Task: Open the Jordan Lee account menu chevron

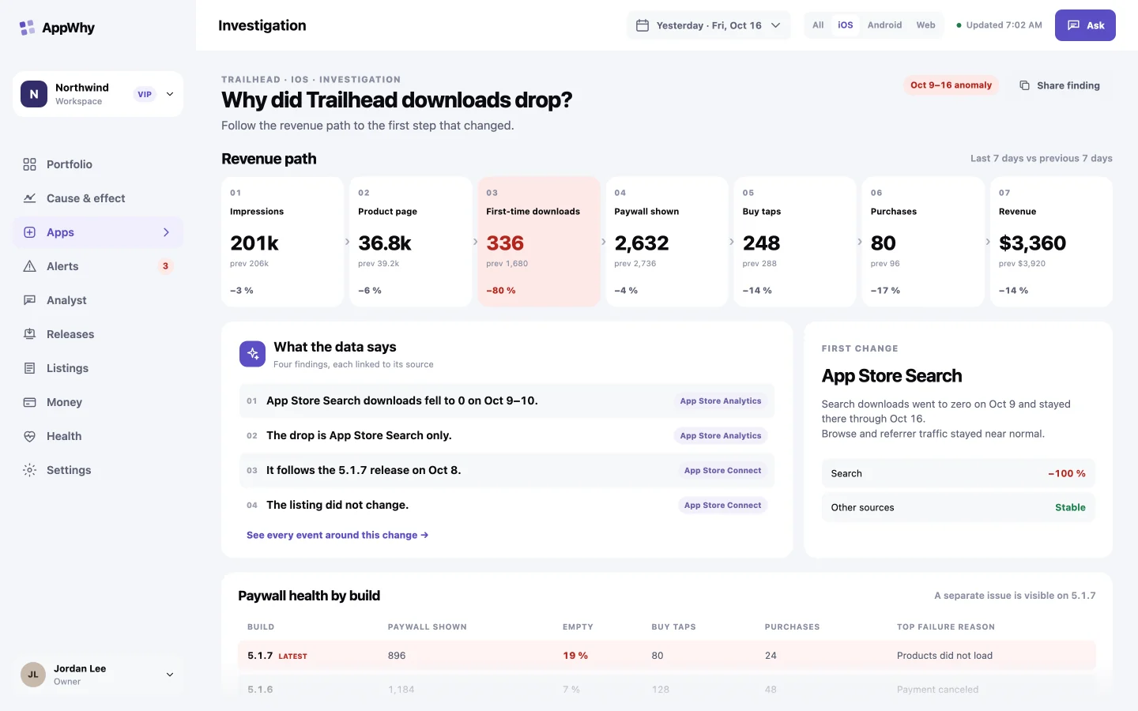Action: 170,675
